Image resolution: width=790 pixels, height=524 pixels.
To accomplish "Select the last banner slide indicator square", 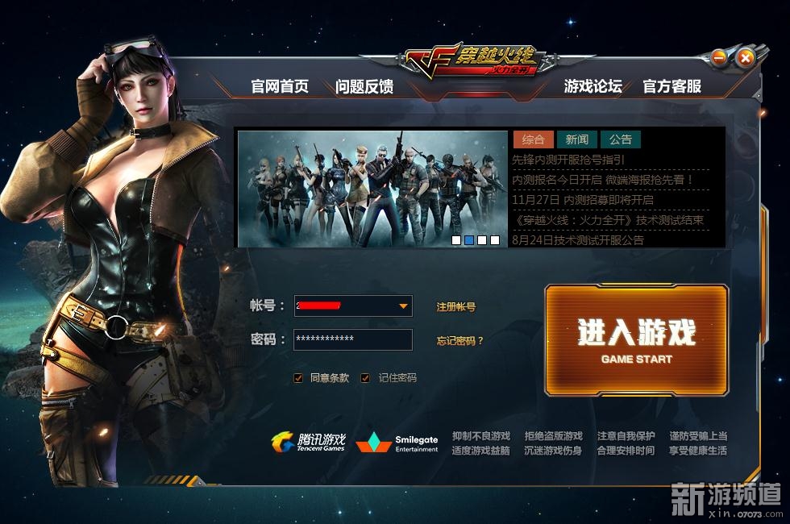I will point(495,240).
